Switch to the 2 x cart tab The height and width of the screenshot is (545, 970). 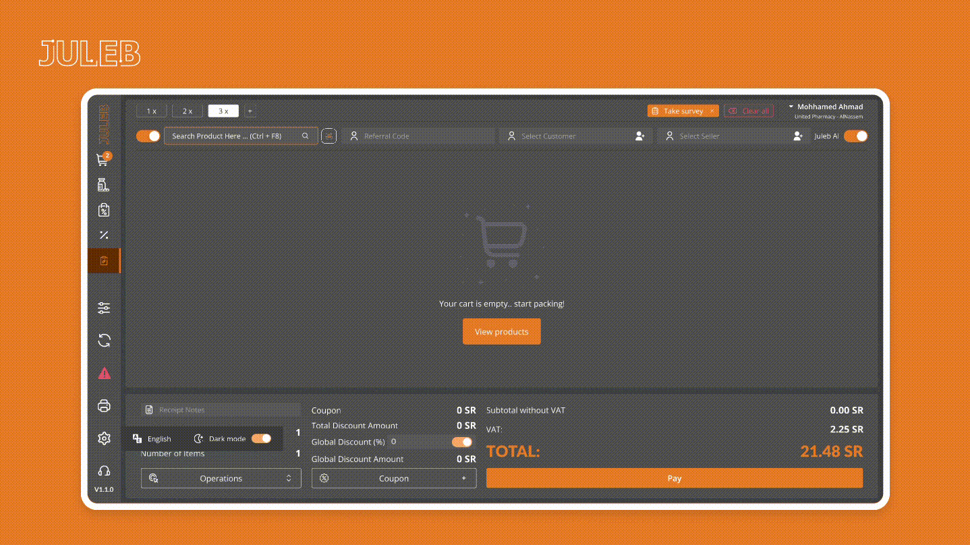click(188, 111)
